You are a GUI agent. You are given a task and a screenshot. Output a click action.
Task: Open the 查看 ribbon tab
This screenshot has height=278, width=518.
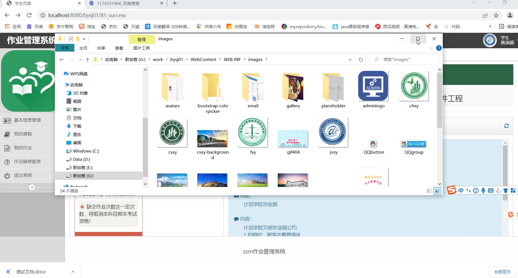119,48
